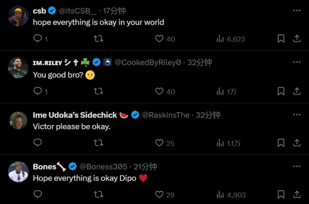Open IM.RILEY's profile picture
This screenshot has height=204, width=309.
tap(18, 68)
